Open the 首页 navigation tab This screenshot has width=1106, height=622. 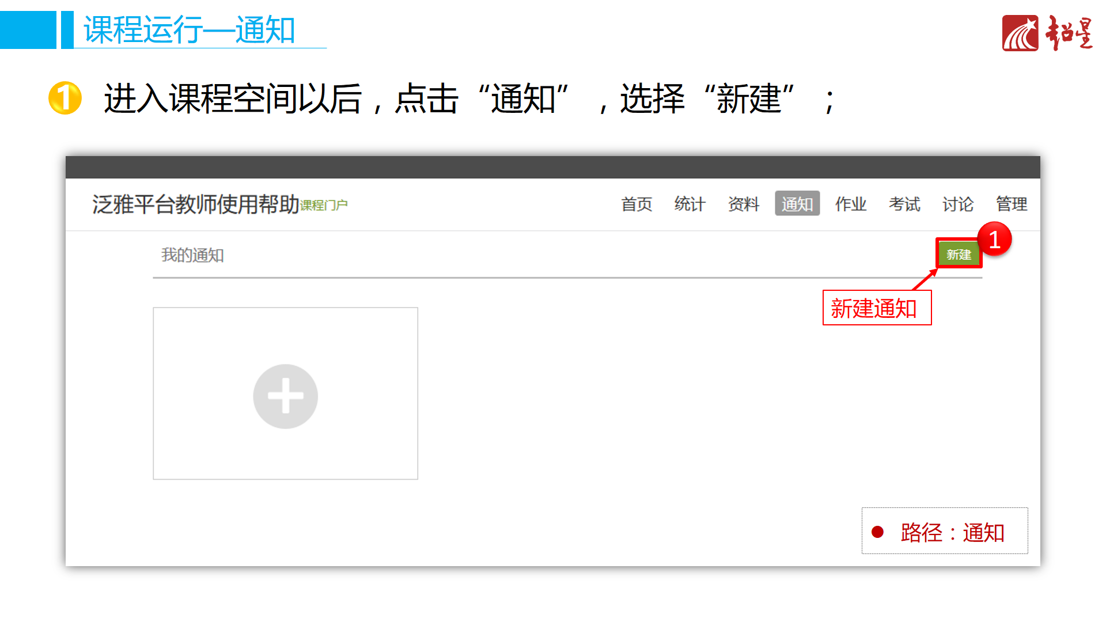tap(637, 204)
